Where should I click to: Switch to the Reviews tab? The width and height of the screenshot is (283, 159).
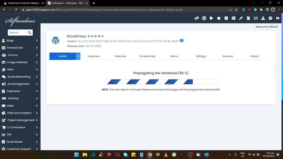[228, 56]
